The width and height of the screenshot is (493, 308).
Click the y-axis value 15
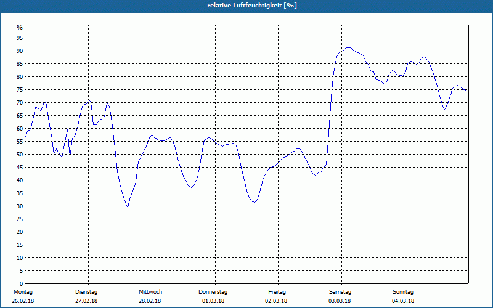[20, 245]
